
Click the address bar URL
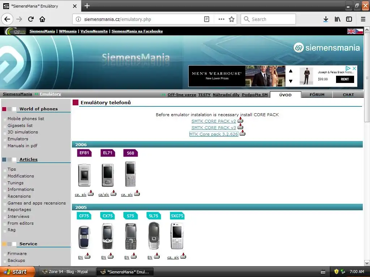[117, 19]
